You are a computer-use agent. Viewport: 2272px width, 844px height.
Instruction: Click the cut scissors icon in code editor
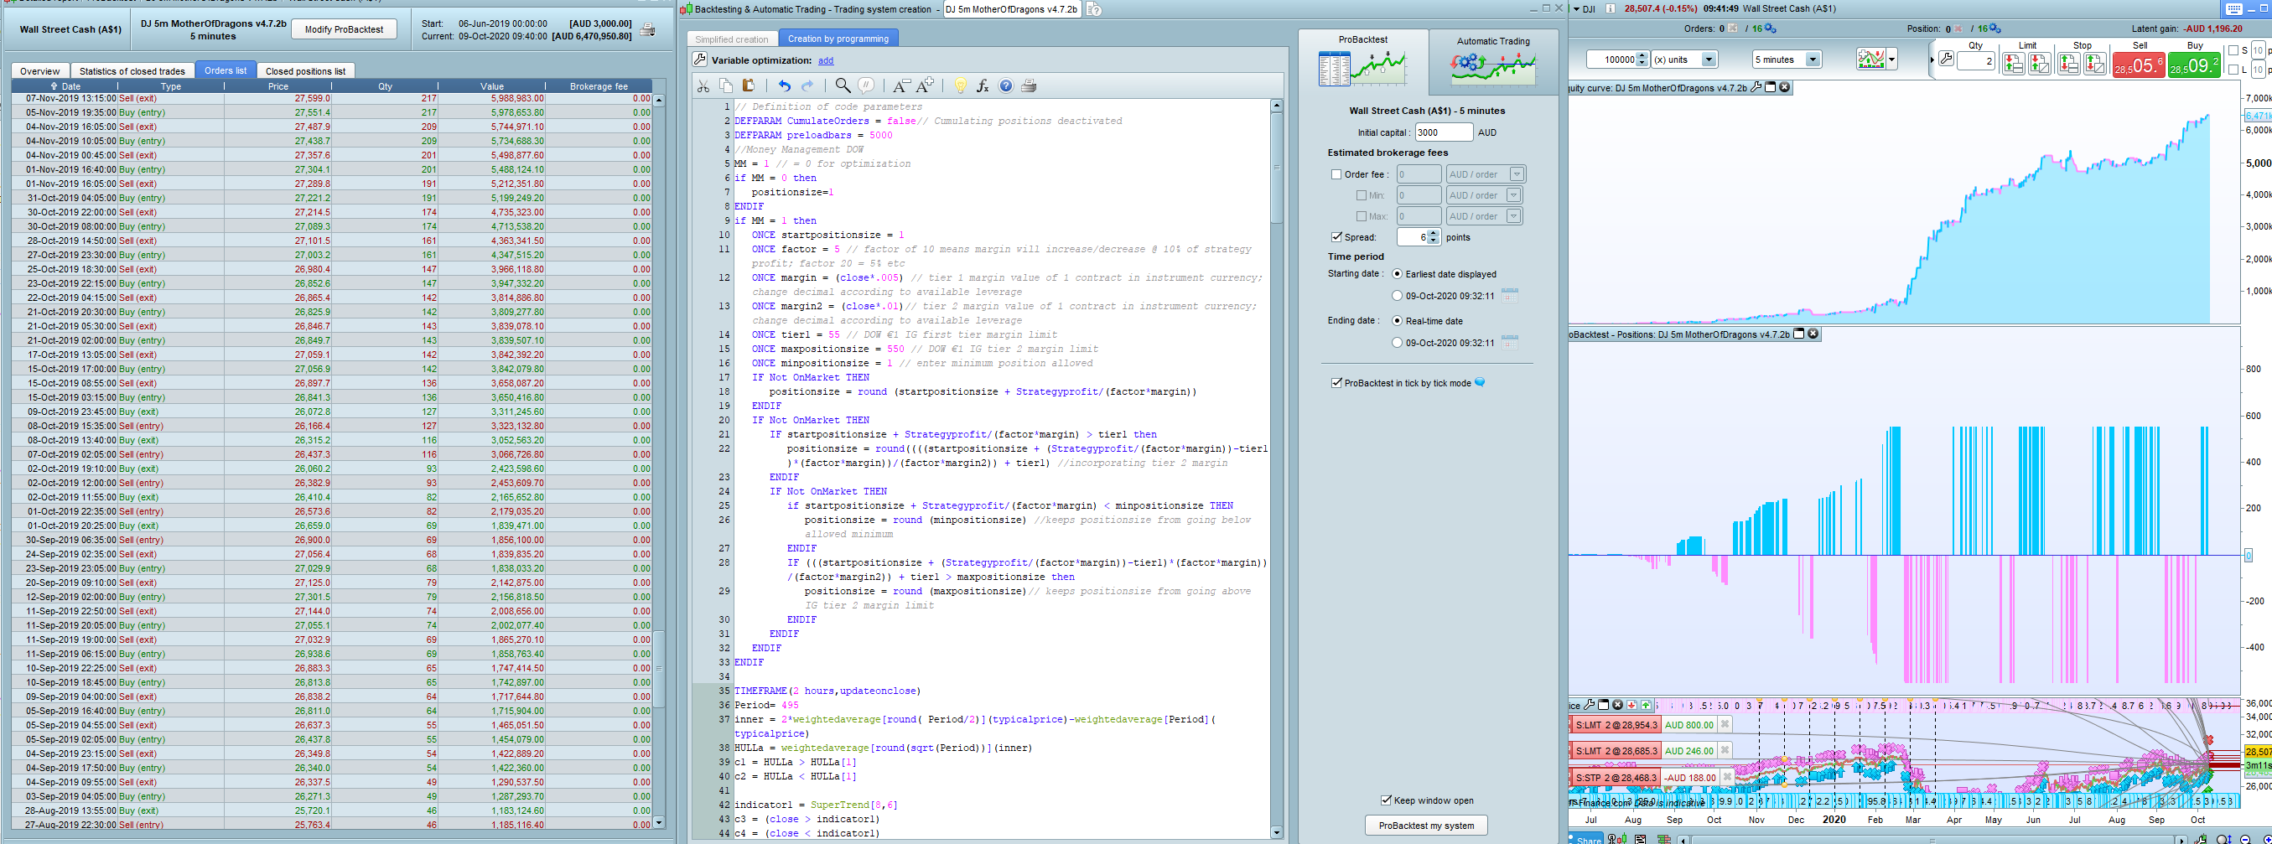[x=703, y=85]
